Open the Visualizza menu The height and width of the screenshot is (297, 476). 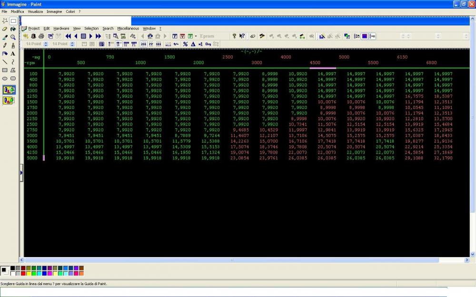[35, 11]
